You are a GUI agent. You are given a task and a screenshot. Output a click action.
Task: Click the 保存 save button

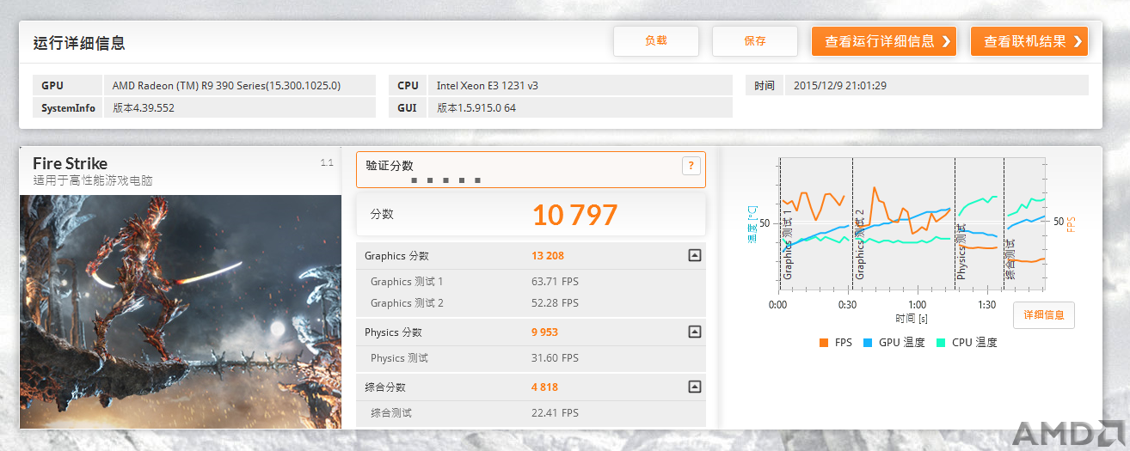tap(755, 40)
